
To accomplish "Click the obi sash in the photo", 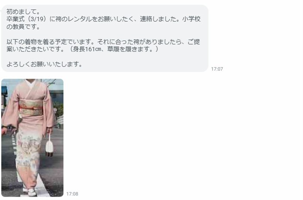I will pos(31,107).
